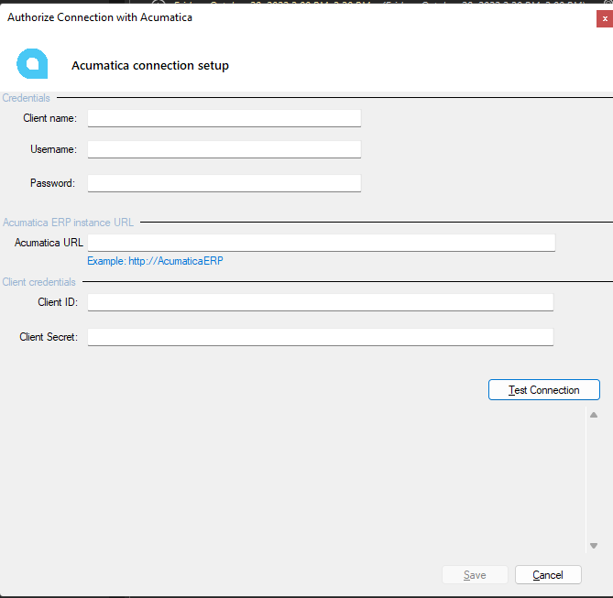The width and height of the screenshot is (613, 598).
Task: Click the Username label
Action: 53,149
